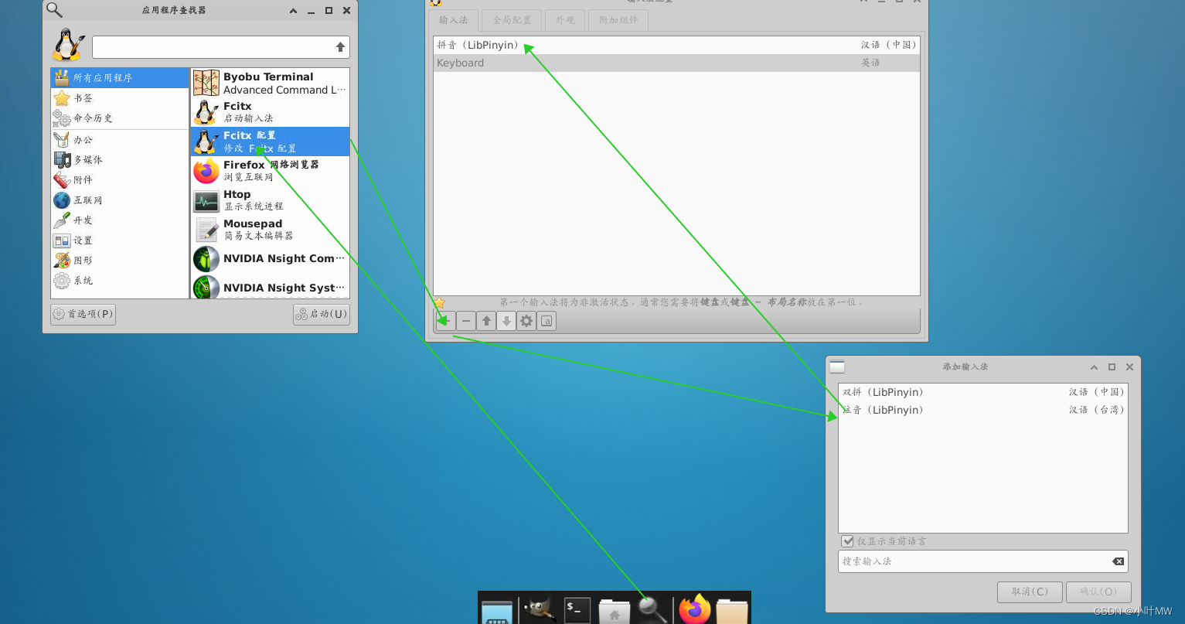Click 取消(C) in add input method dialog
Screen dimensions: 1185x624
click(x=1030, y=592)
